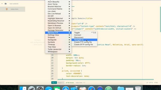Click the index.html file icon in sidebar
161x90 pixels.
click(7, 9)
